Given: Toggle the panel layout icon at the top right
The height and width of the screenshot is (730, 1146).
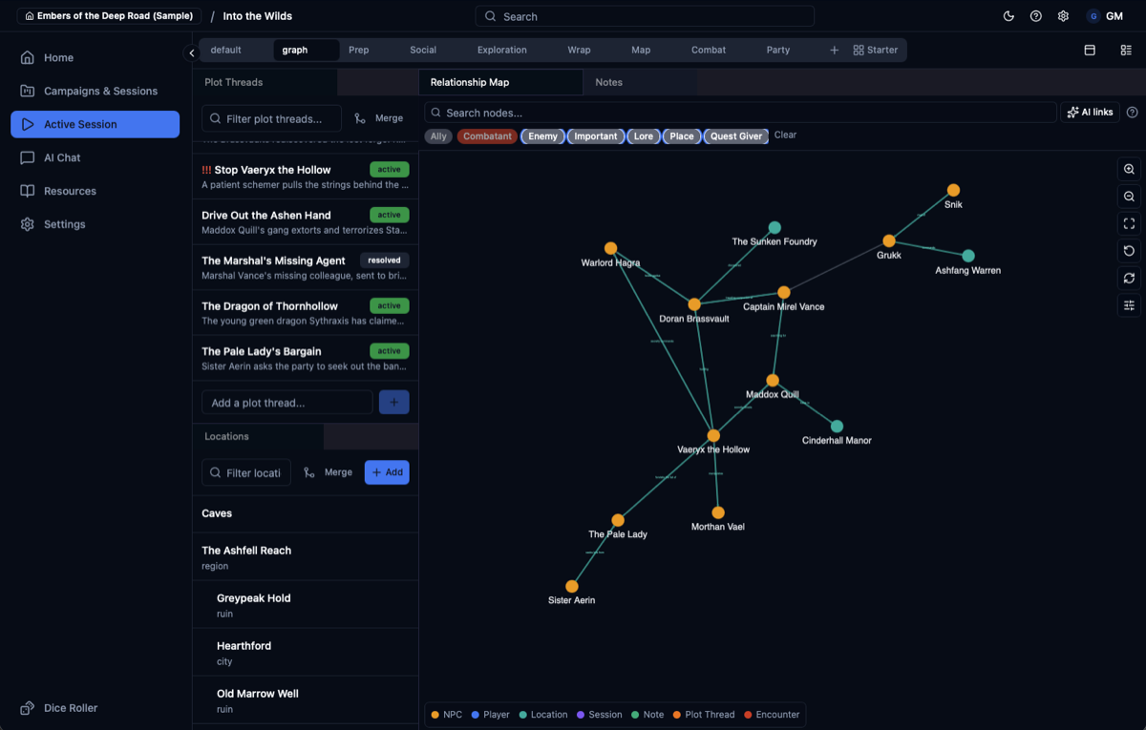Looking at the screenshot, I should [x=1090, y=50].
